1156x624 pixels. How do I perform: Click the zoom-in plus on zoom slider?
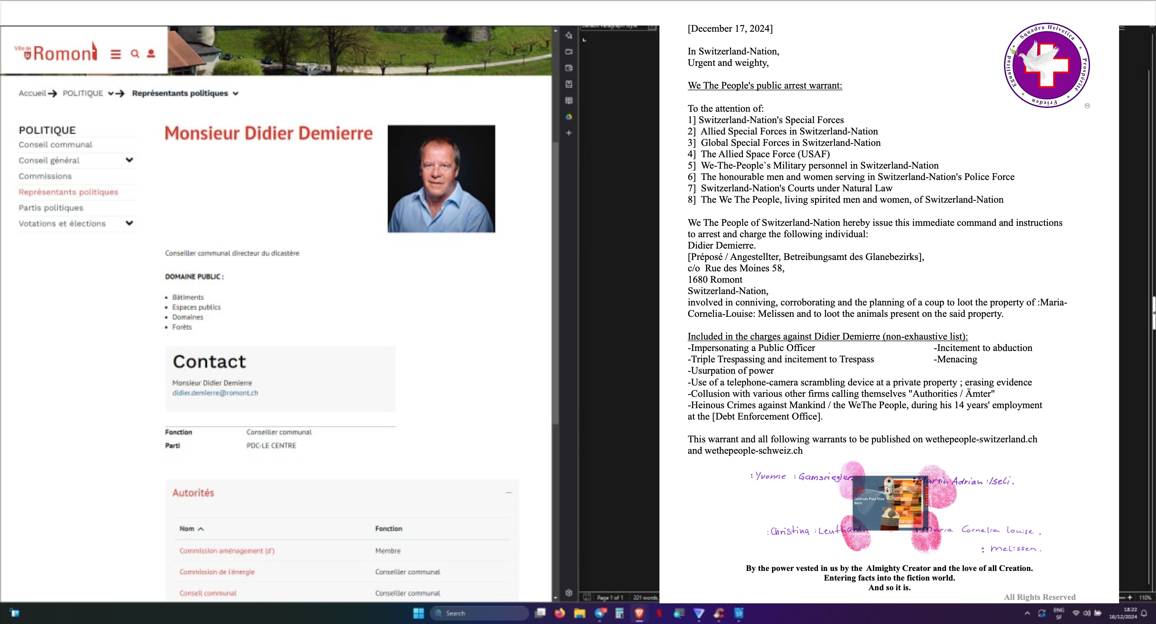[x=1129, y=597]
